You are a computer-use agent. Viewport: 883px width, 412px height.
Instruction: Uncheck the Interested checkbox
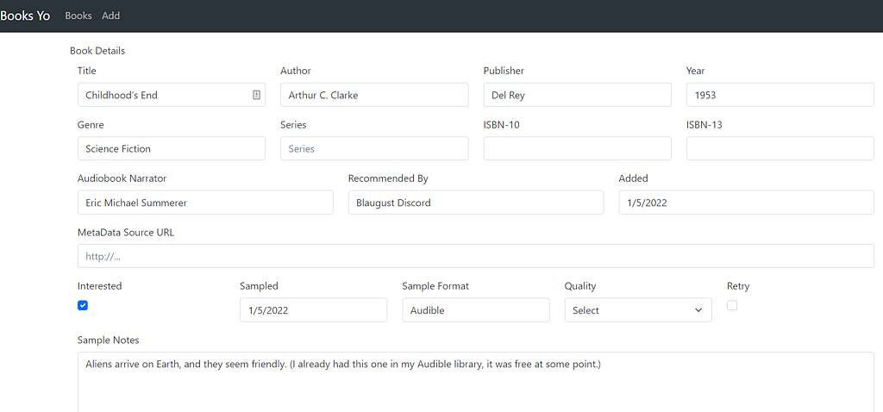83,305
